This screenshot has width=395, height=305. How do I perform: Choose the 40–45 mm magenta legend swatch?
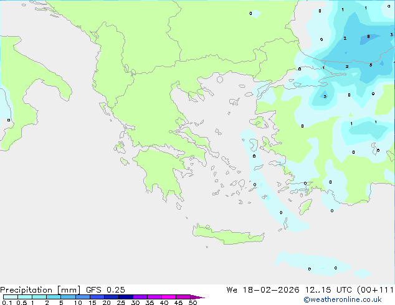click(x=169, y=297)
